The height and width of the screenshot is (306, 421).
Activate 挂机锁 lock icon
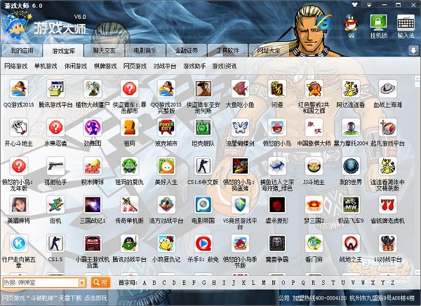[x=379, y=26]
